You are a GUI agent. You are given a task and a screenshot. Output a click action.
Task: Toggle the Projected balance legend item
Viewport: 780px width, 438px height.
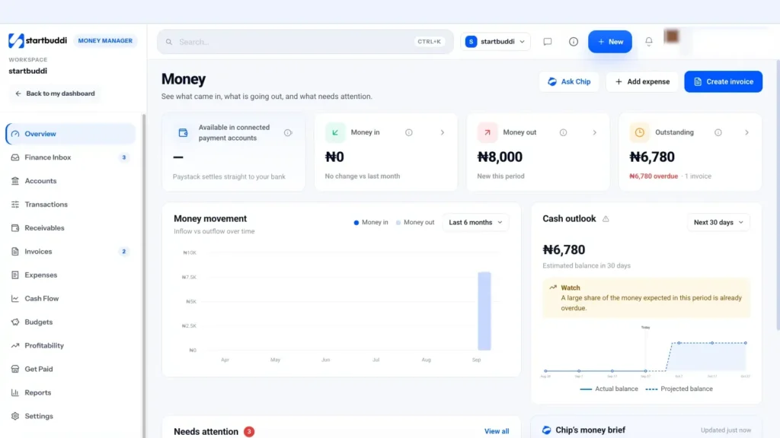(679, 389)
